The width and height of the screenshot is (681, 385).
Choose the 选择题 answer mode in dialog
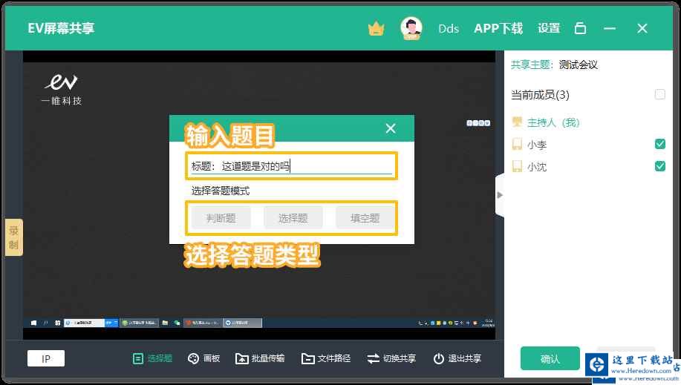point(293,218)
